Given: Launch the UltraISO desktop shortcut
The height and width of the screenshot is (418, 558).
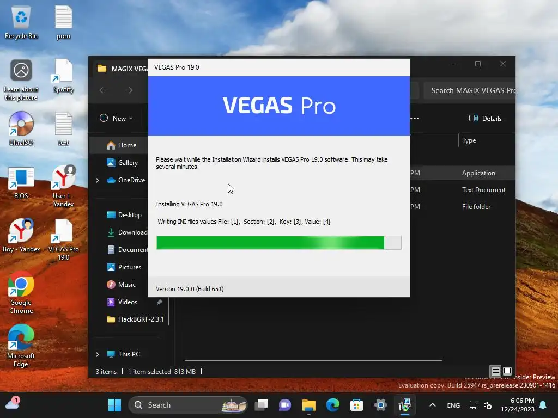Looking at the screenshot, I should (x=21, y=128).
